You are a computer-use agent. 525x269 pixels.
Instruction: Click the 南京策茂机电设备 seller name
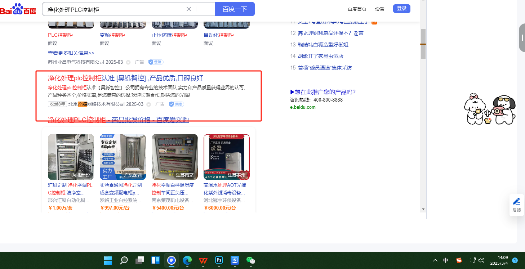[x=173, y=200]
